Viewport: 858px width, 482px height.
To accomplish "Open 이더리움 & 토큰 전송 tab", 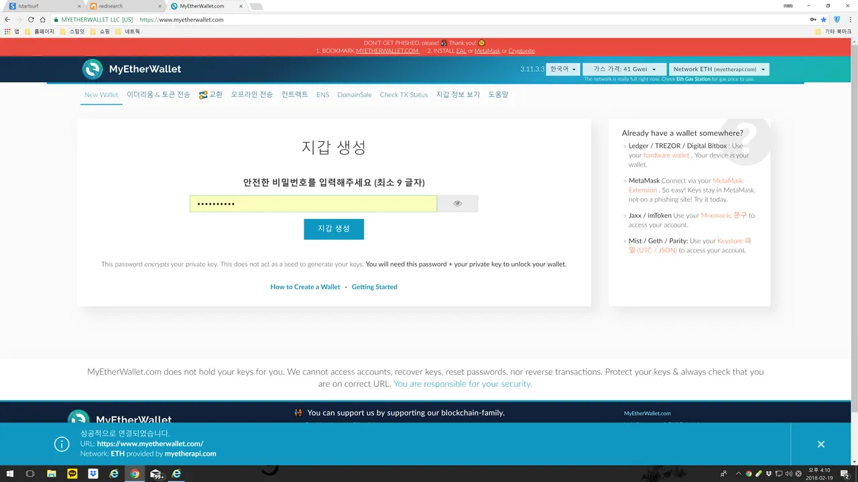I will pyautogui.click(x=158, y=95).
